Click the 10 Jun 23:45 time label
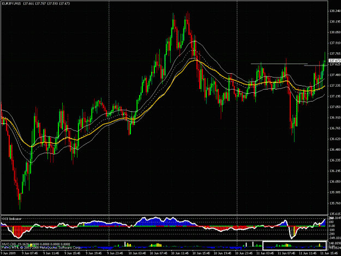Image resolution: width=341 pixels, height=256 pixels. coord(243,253)
